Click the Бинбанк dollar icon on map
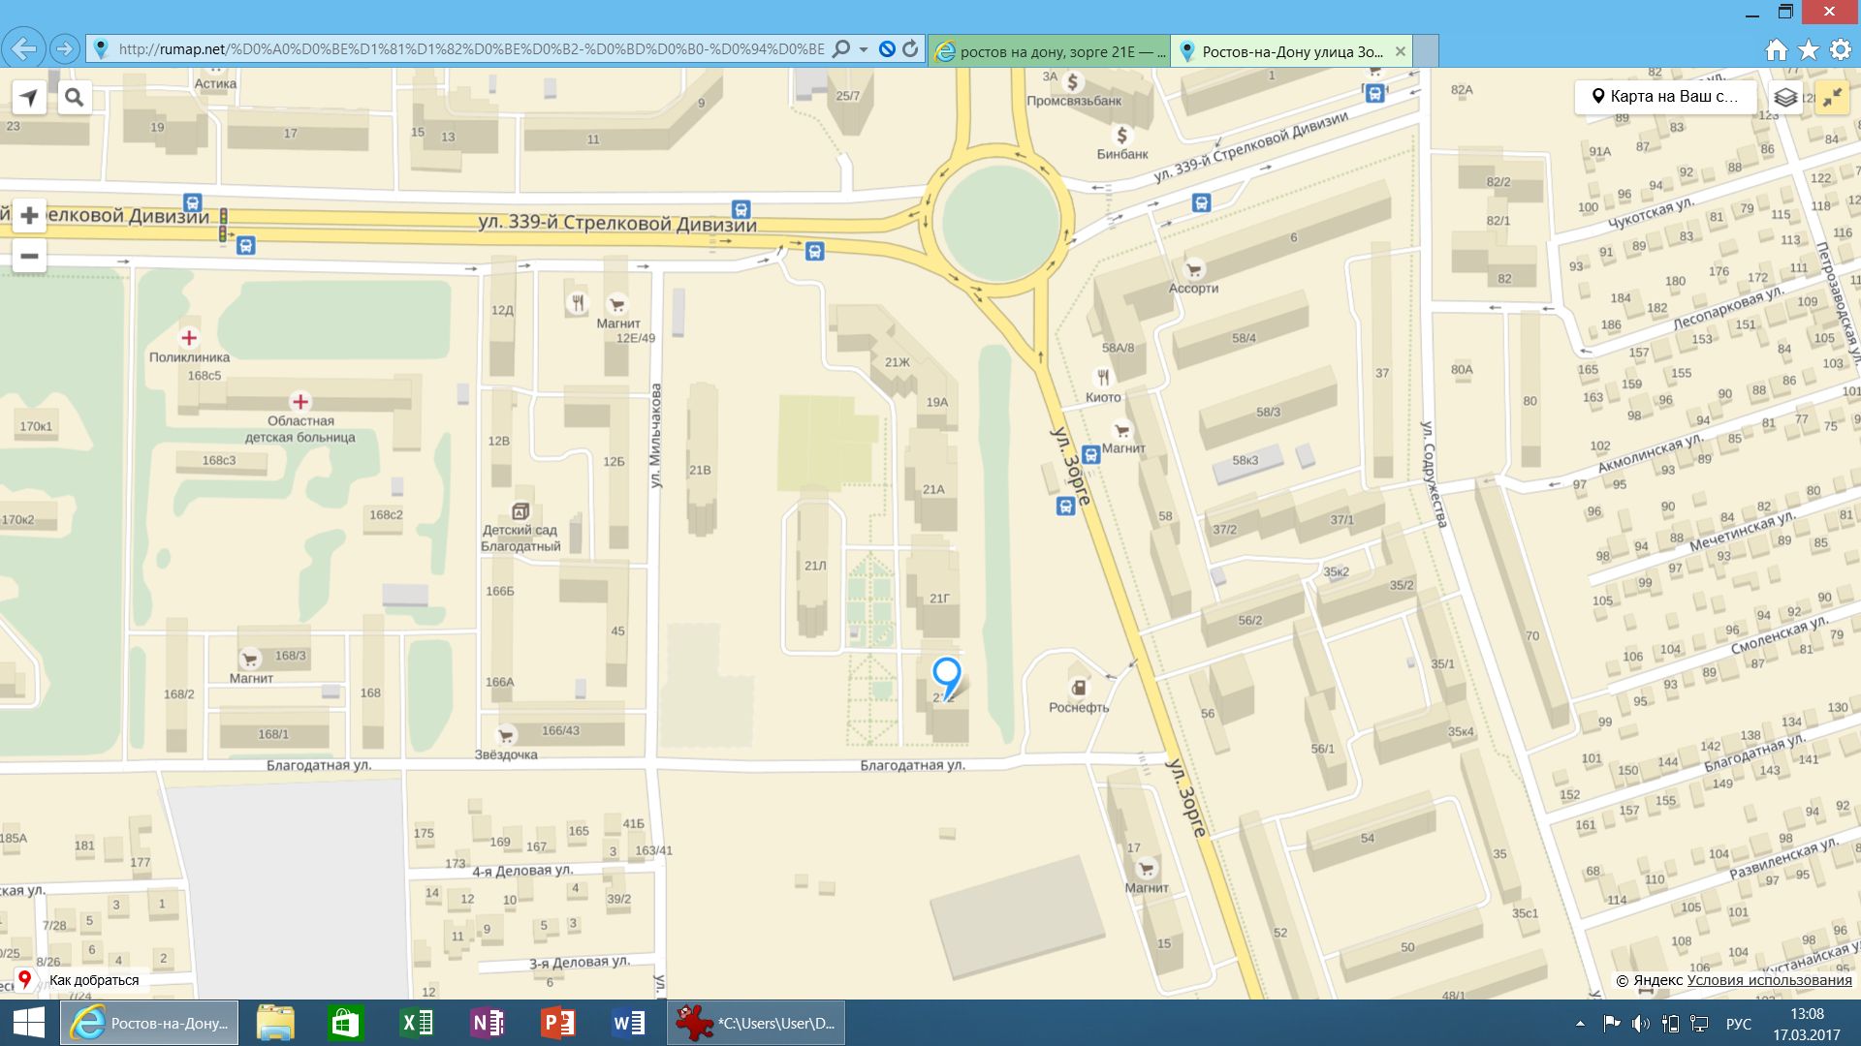The width and height of the screenshot is (1861, 1046). tap(1121, 136)
